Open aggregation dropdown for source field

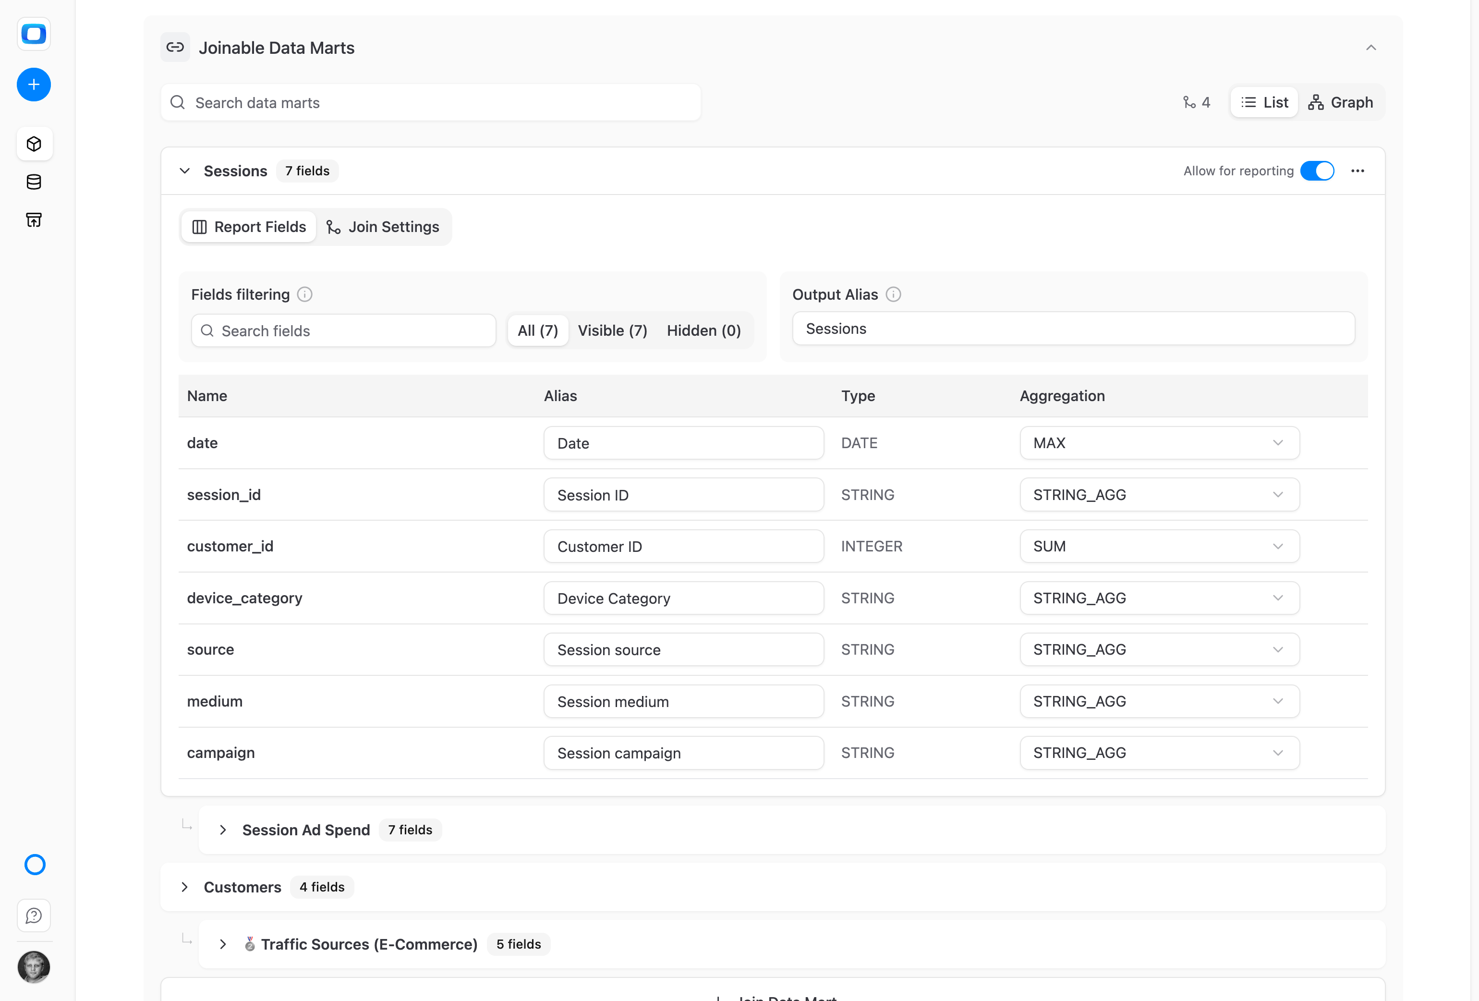pos(1160,649)
